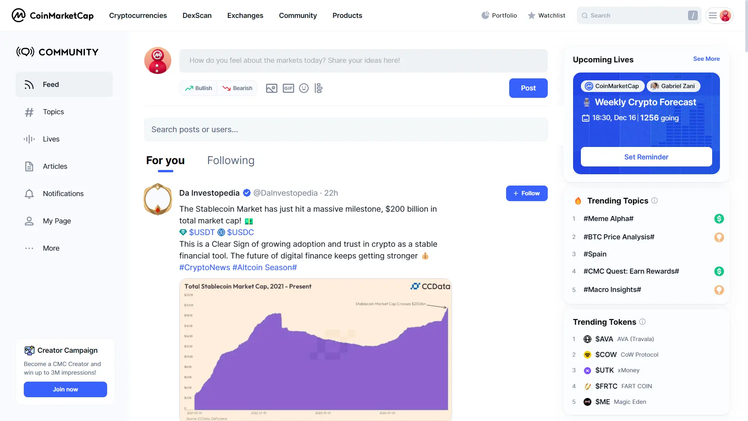Click the Post button to submit
The height and width of the screenshot is (421, 748).
[x=528, y=88]
